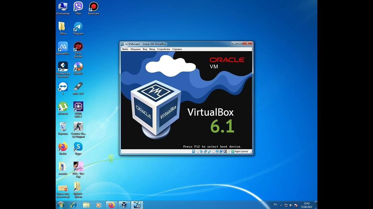
Task: Select the Counter-Strike 1.6 Original shortcut
Action: tap(78, 130)
